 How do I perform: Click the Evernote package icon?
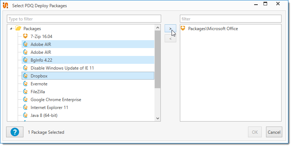pos(25,84)
